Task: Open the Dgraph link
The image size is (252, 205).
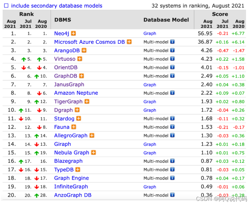Action: 64,110
